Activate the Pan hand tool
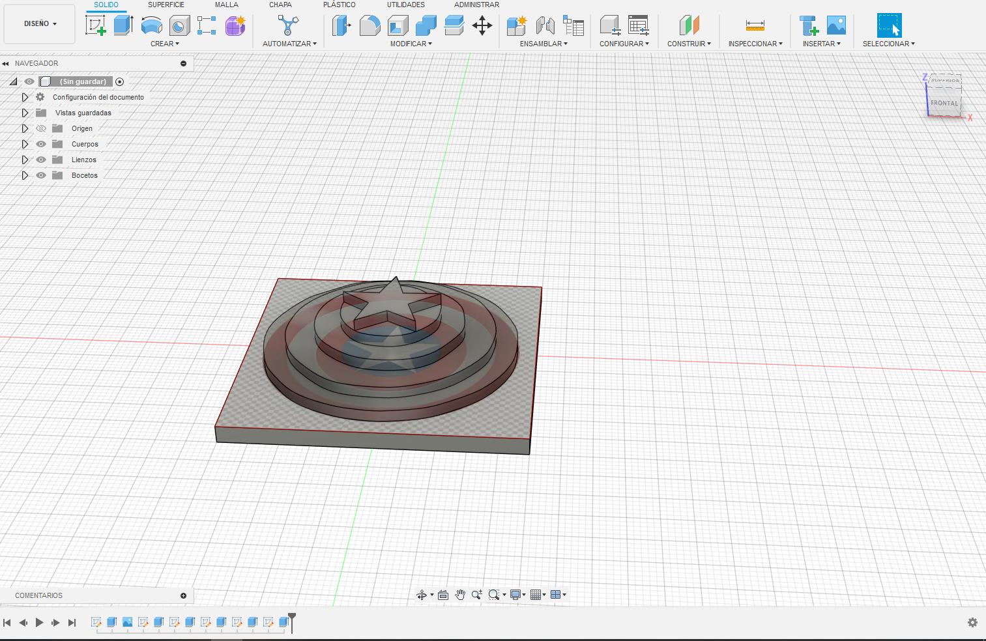Image resolution: width=986 pixels, height=641 pixels. 460,595
